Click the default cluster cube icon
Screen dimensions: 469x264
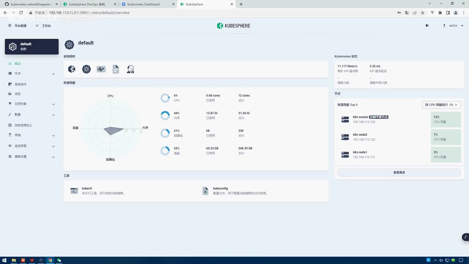(13, 47)
